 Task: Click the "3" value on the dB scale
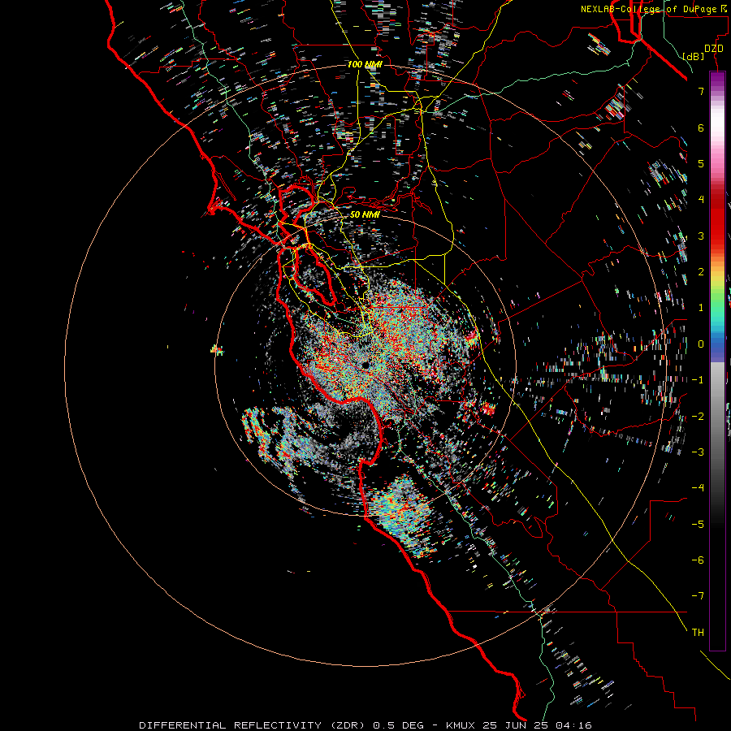coord(701,236)
